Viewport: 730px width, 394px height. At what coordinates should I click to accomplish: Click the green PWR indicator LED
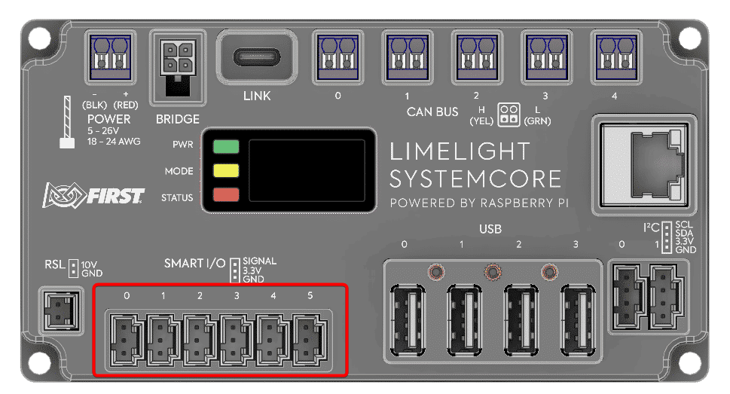[x=226, y=147]
